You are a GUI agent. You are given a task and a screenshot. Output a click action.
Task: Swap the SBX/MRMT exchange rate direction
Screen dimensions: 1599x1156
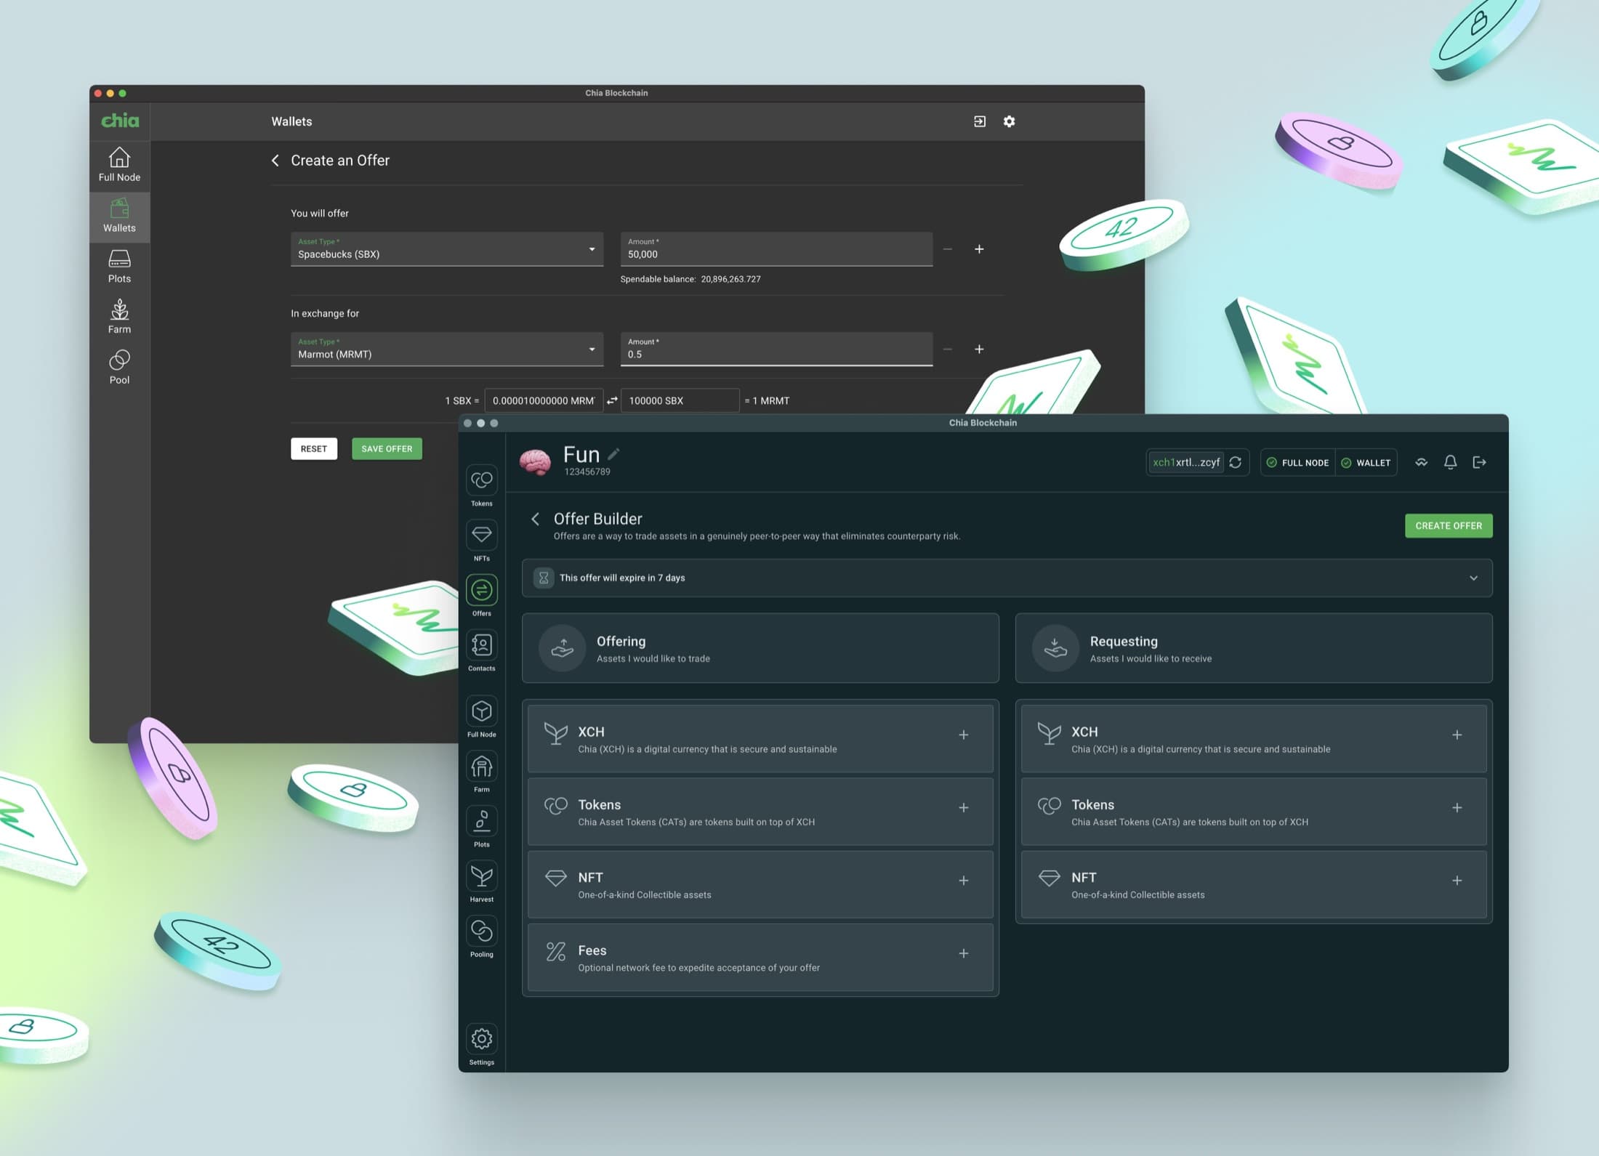(x=612, y=400)
